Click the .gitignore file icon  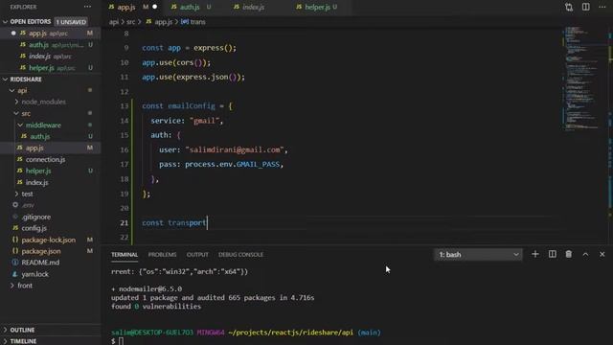(15, 217)
